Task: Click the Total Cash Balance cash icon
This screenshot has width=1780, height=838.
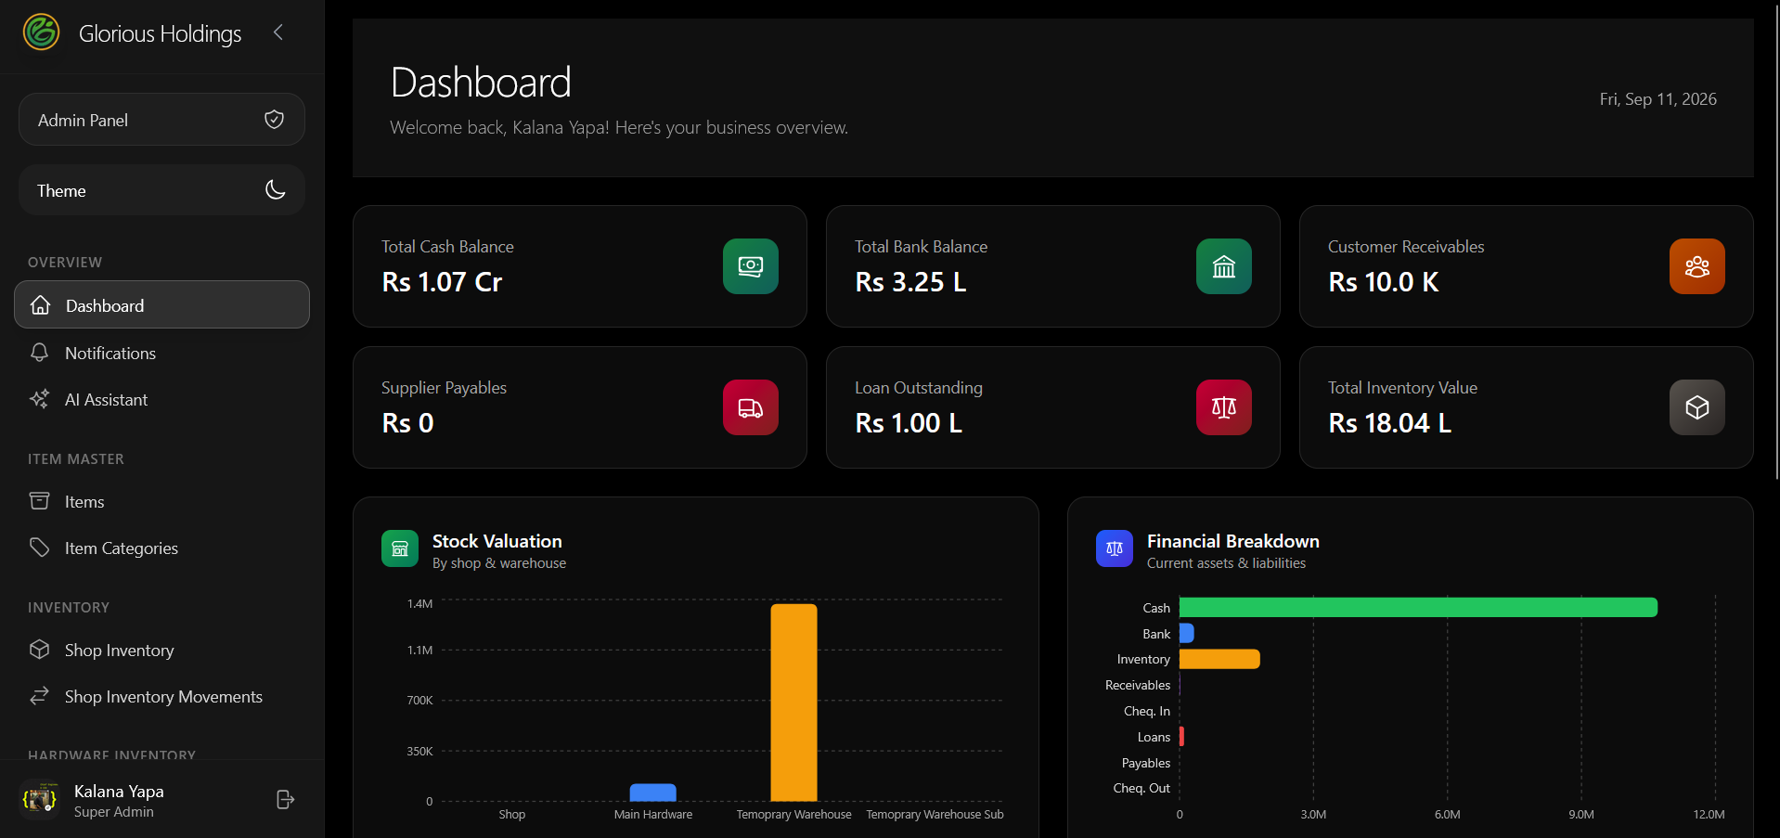Action: 751,266
